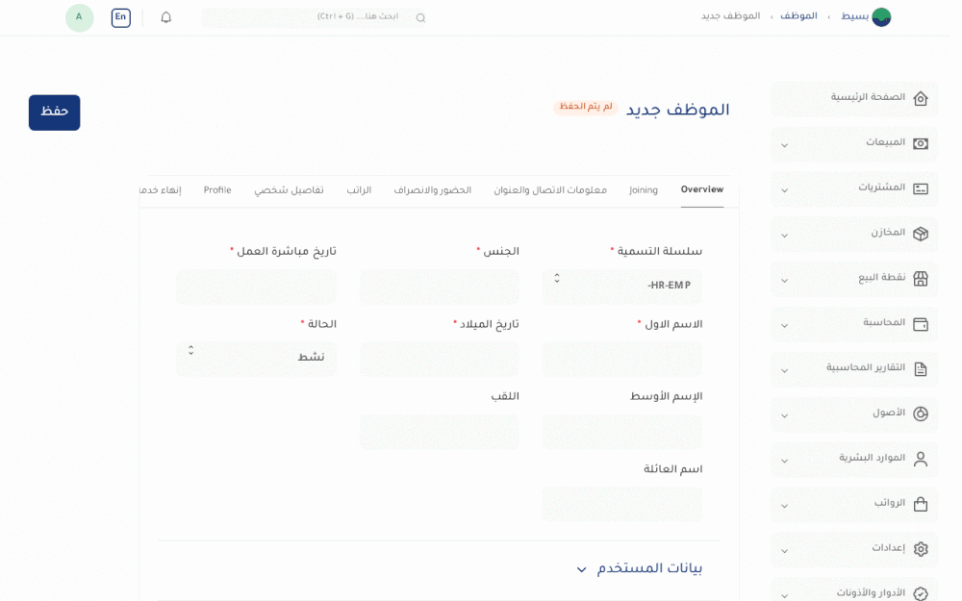962x601 pixels.
Task: Go to بسيط breadcrumb home link
Action: [x=854, y=16]
